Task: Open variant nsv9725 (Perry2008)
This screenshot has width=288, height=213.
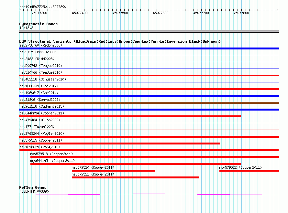Action: 38,52
